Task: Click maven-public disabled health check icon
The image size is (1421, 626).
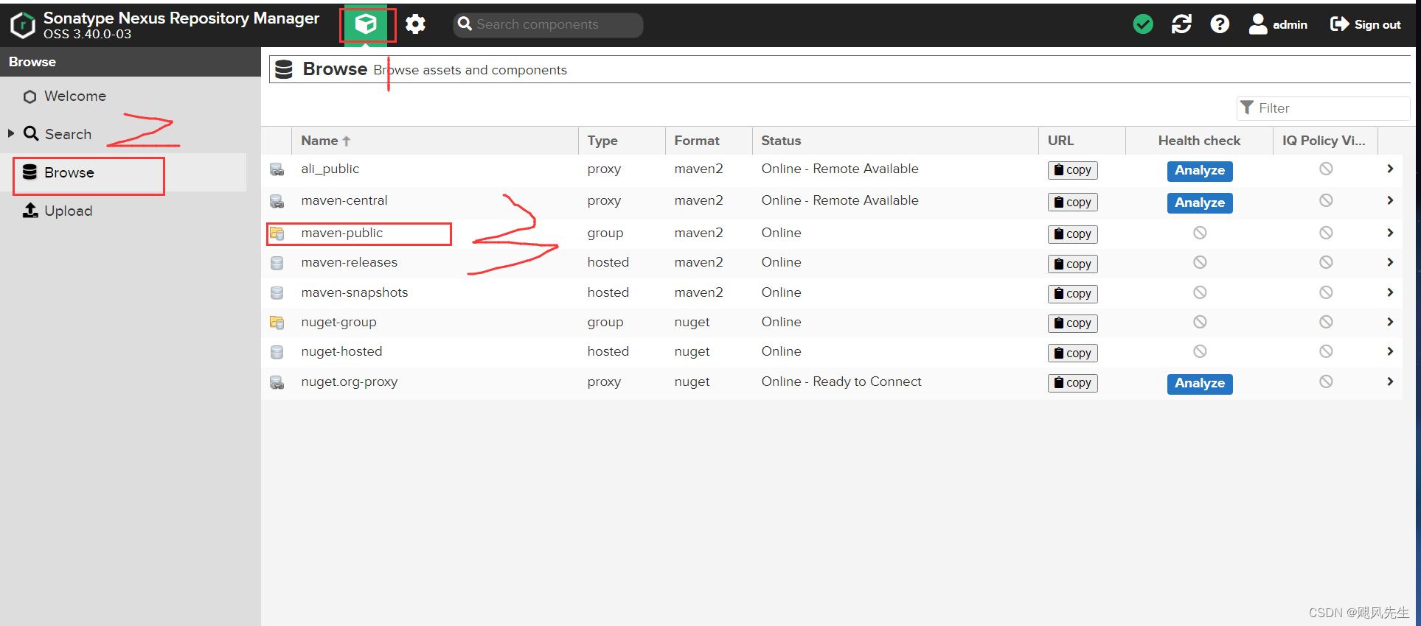Action: 1200,233
